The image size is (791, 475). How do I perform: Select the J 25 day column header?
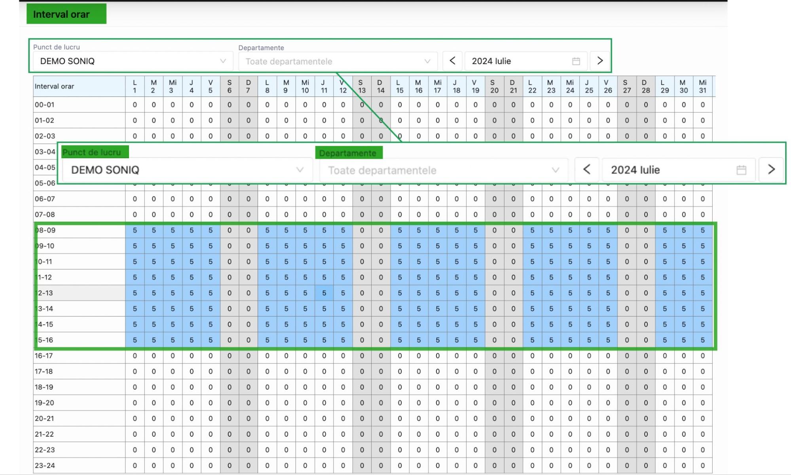click(x=589, y=86)
